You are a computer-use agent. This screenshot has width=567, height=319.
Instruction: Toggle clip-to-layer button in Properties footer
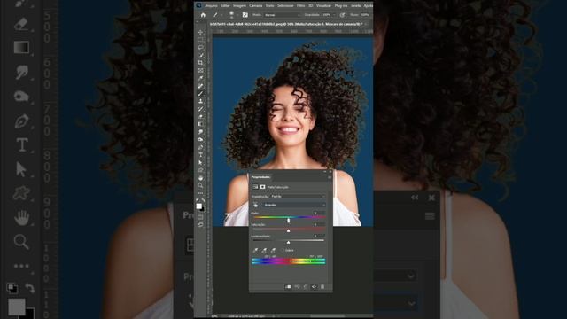coord(288,287)
